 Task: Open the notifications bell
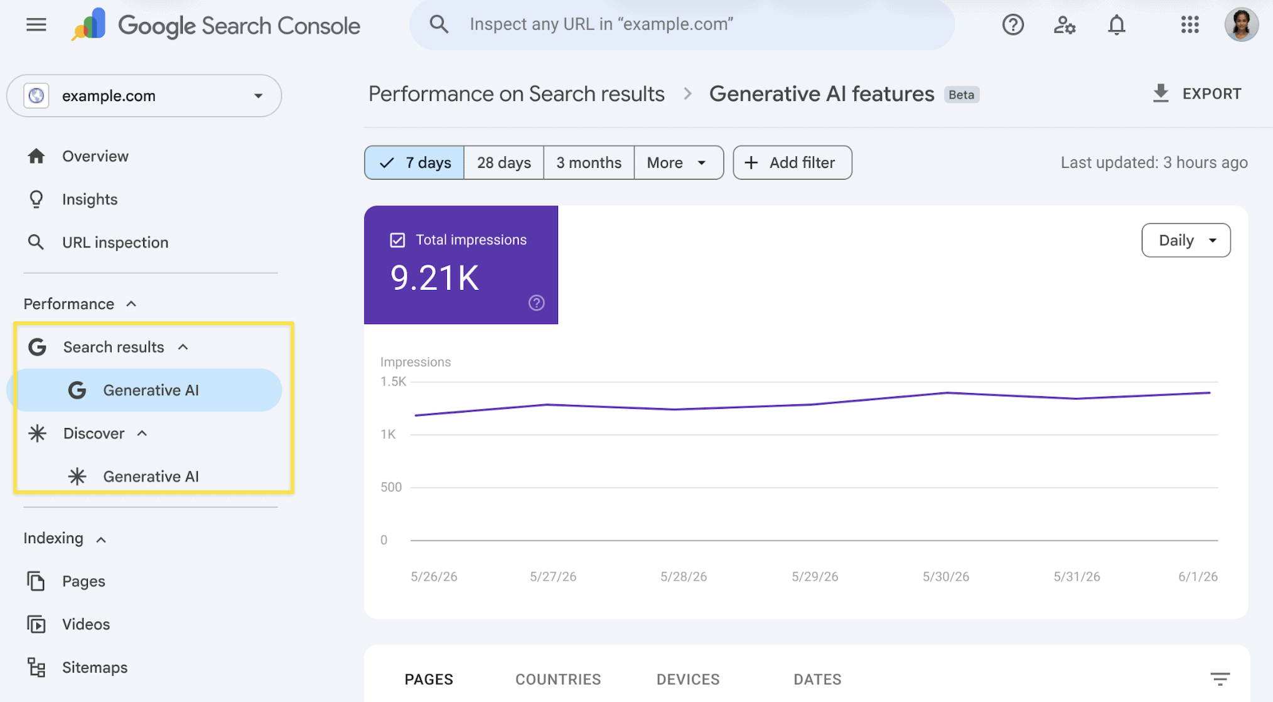[x=1116, y=25]
